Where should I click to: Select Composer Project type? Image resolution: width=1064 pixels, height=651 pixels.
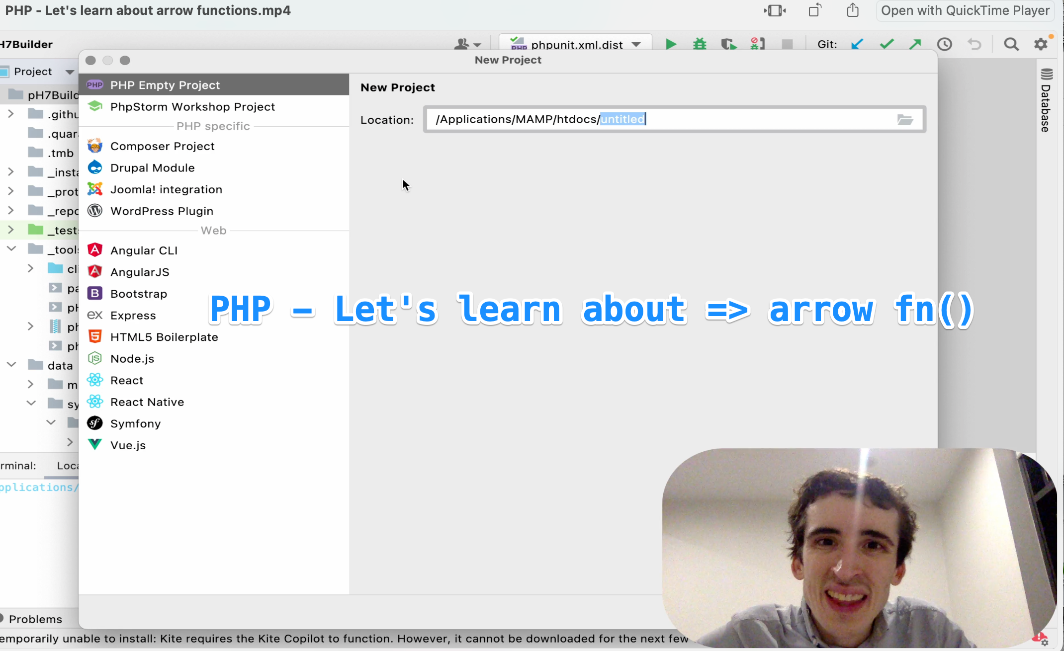(214, 146)
